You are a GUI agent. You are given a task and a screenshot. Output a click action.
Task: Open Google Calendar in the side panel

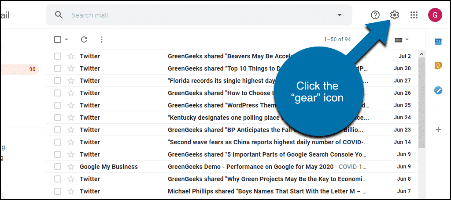pos(438,42)
